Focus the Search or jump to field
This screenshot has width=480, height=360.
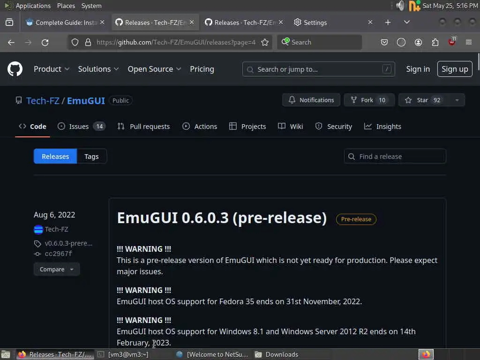[x=318, y=69]
